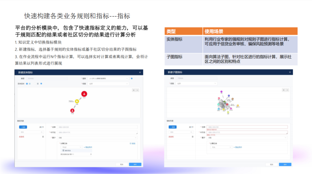The height and width of the screenshot is (174, 312).
Task: Click the 使用场景 table header
Action: 250,31
